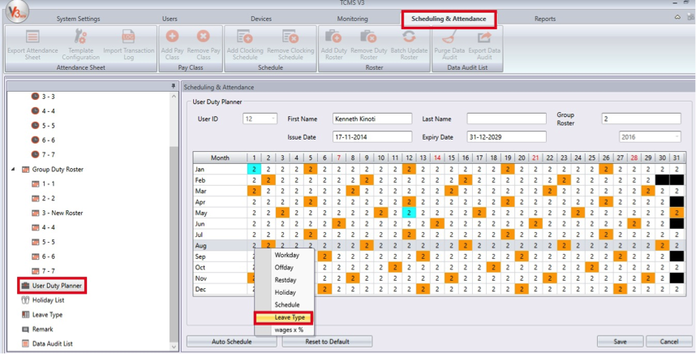Open group roster 6 - 6
The image size is (696, 354).
click(43, 257)
